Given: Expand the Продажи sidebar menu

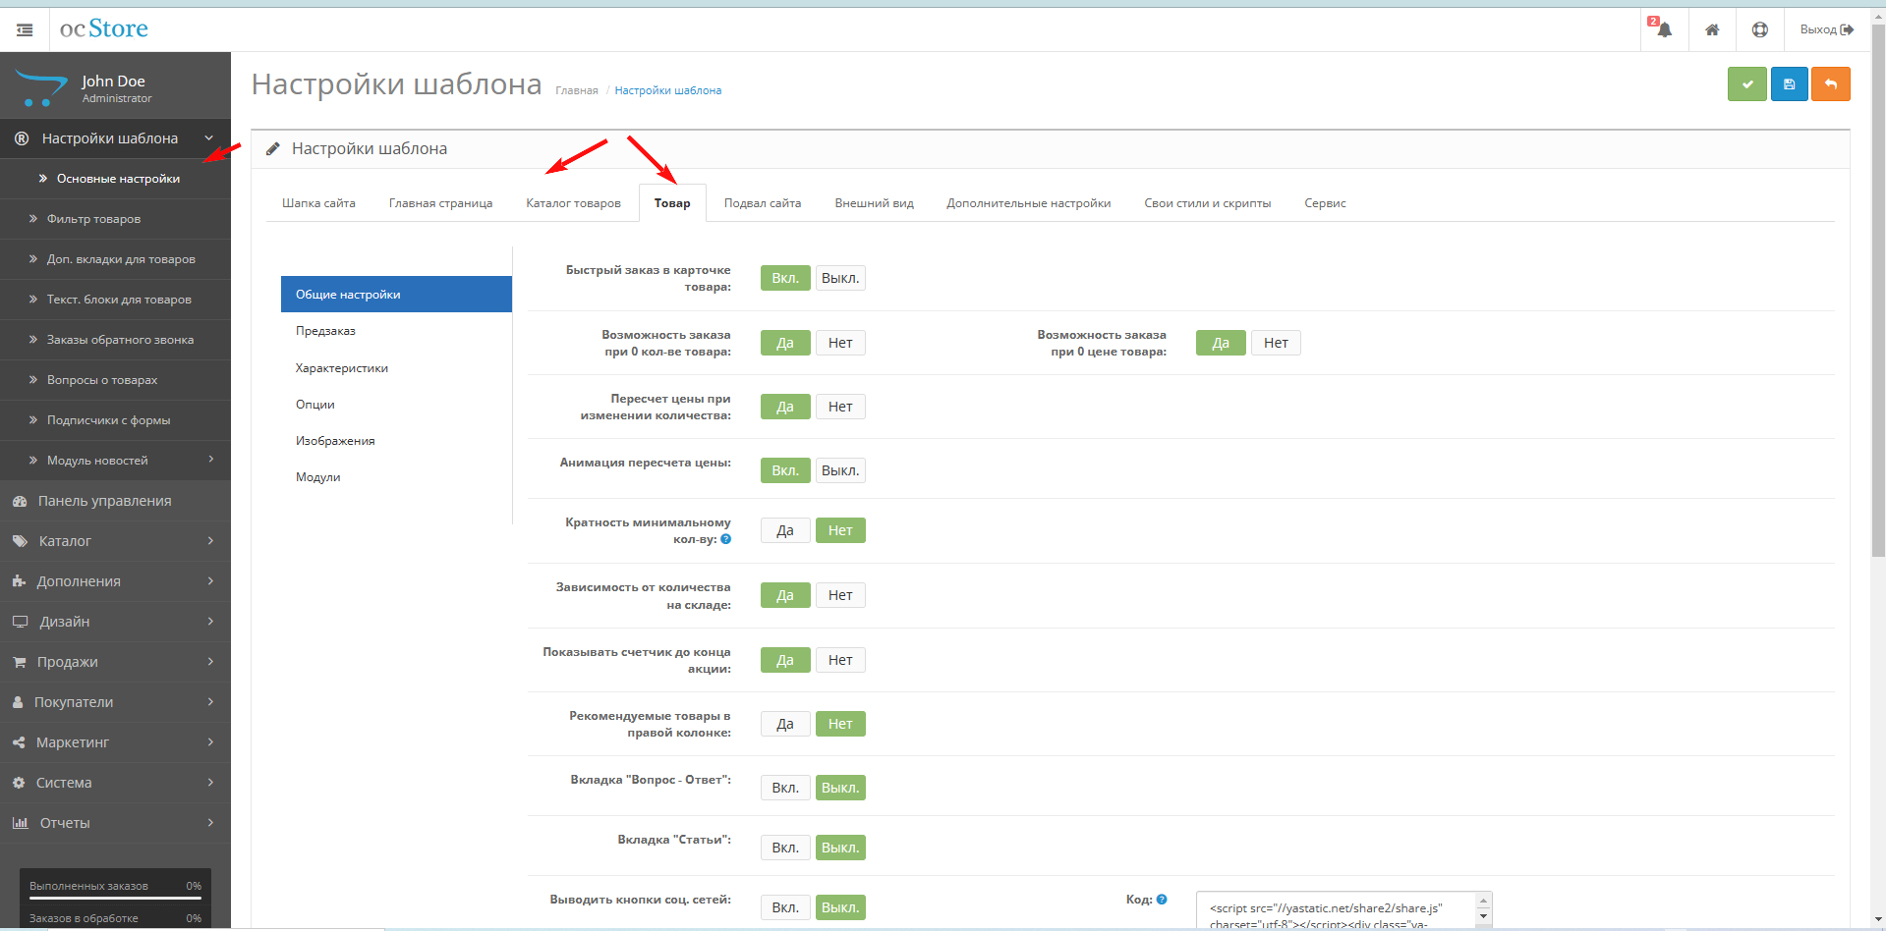Looking at the screenshot, I should (115, 662).
